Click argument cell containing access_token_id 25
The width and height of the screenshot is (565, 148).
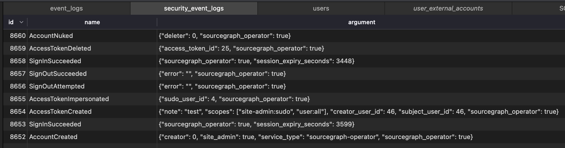[x=241, y=48]
